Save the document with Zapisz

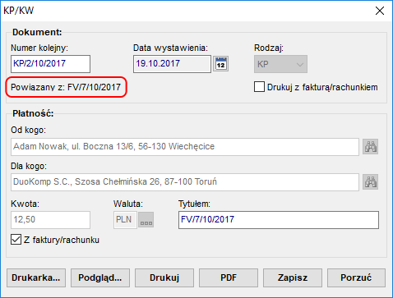pos(293,277)
